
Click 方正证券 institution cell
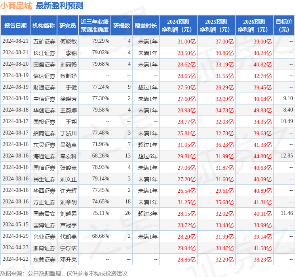tap(44, 202)
